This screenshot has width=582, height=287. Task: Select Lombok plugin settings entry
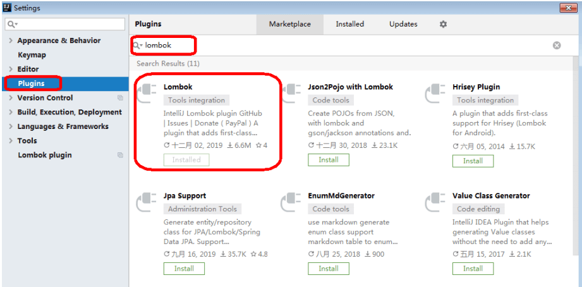click(45, 156)
